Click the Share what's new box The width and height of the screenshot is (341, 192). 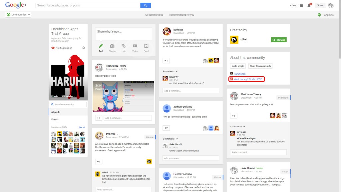(124, 34)
